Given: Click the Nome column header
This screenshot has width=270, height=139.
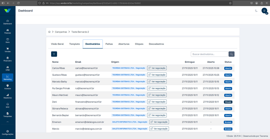Looking at the screenshot, I should point(55,62).
